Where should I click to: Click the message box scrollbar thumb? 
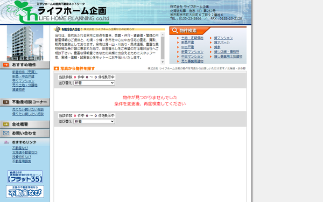[163, 48]
